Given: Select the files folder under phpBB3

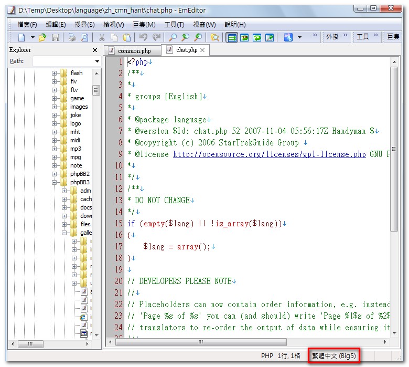Looking at the screenshot, I should [x=85, y=224].
